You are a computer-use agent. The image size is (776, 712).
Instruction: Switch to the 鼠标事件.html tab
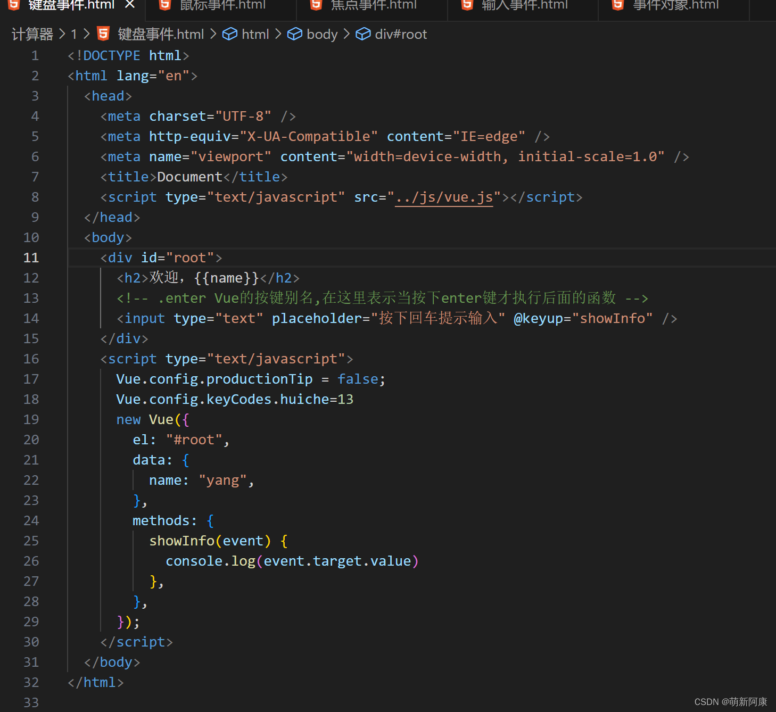(222, 5)
